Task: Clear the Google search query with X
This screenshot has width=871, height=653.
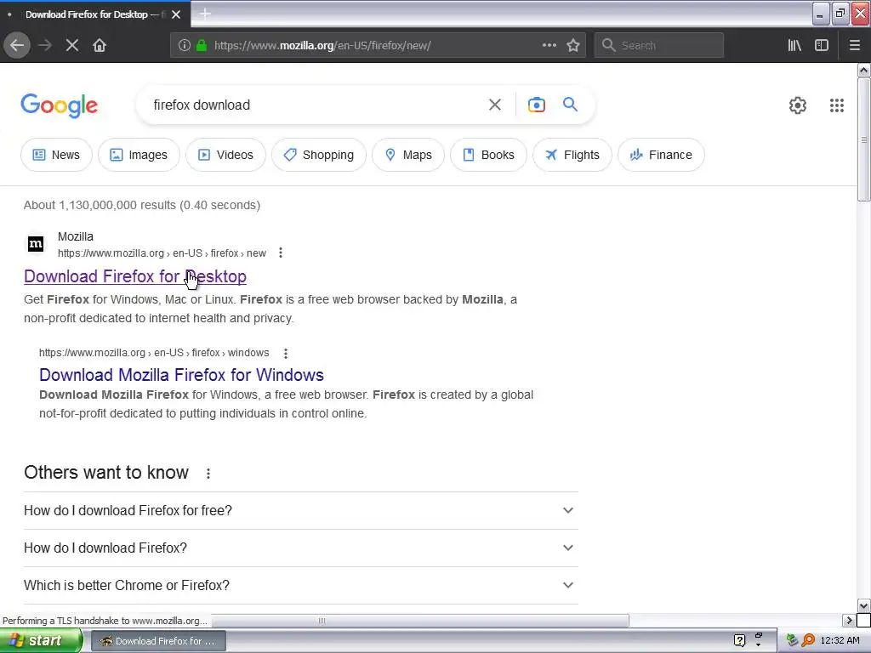Action: (x=495, y=105)
